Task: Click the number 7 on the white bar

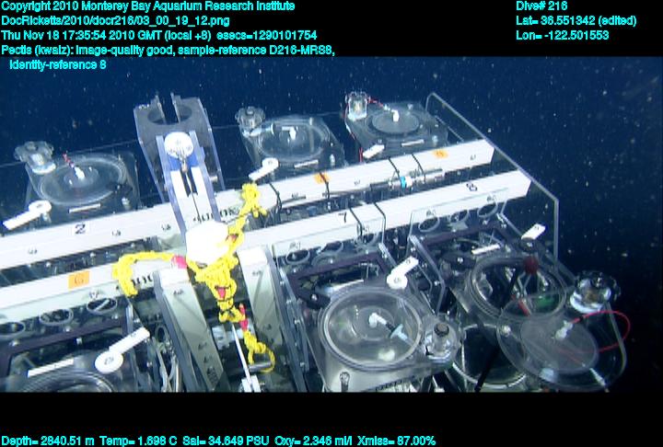Action: coord(343,217)
